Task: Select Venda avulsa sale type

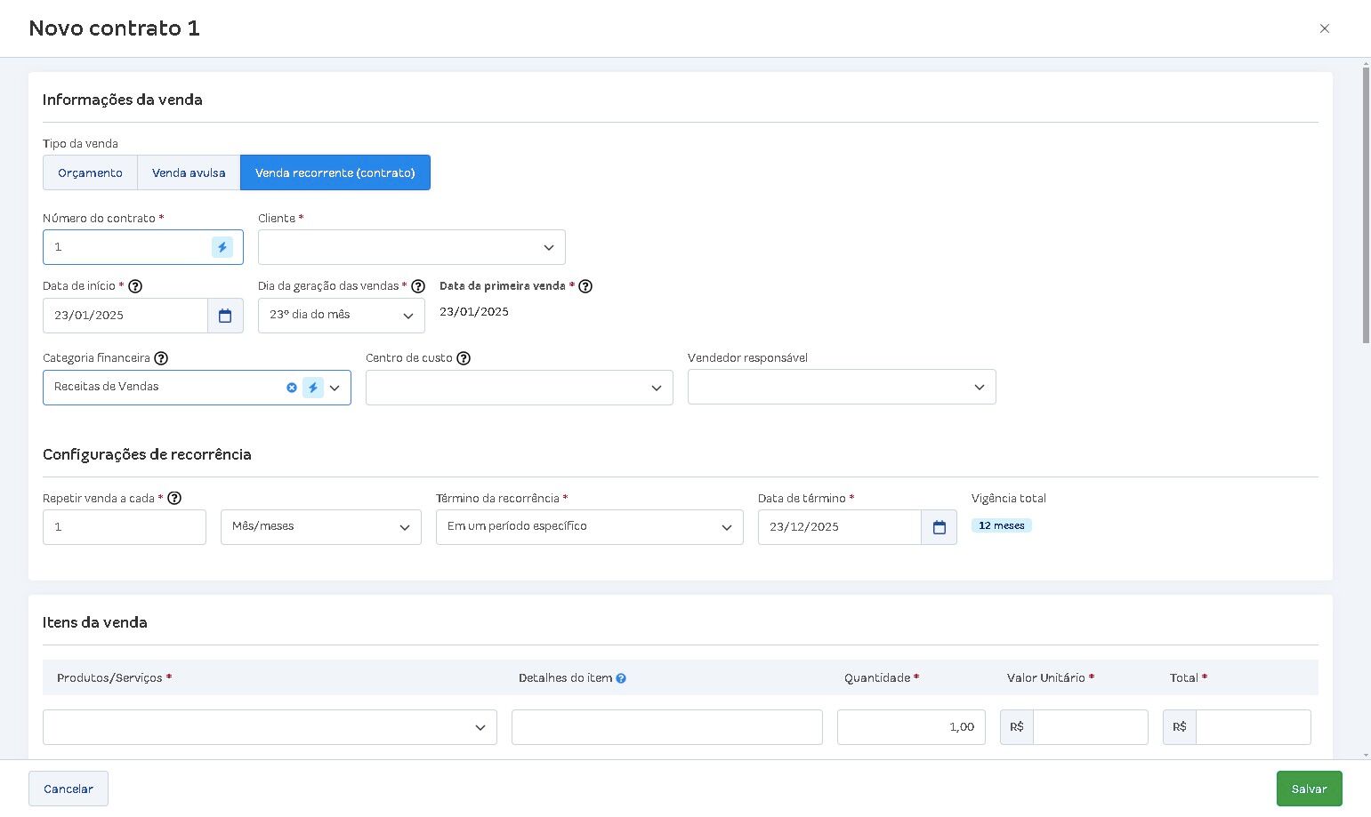Action: (x=189, y=172)
